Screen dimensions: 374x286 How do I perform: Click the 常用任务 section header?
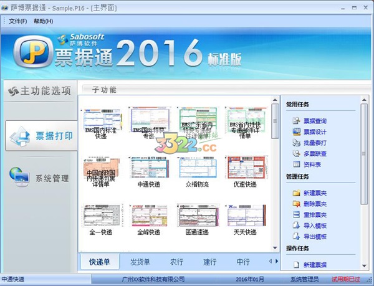[297, 105]
